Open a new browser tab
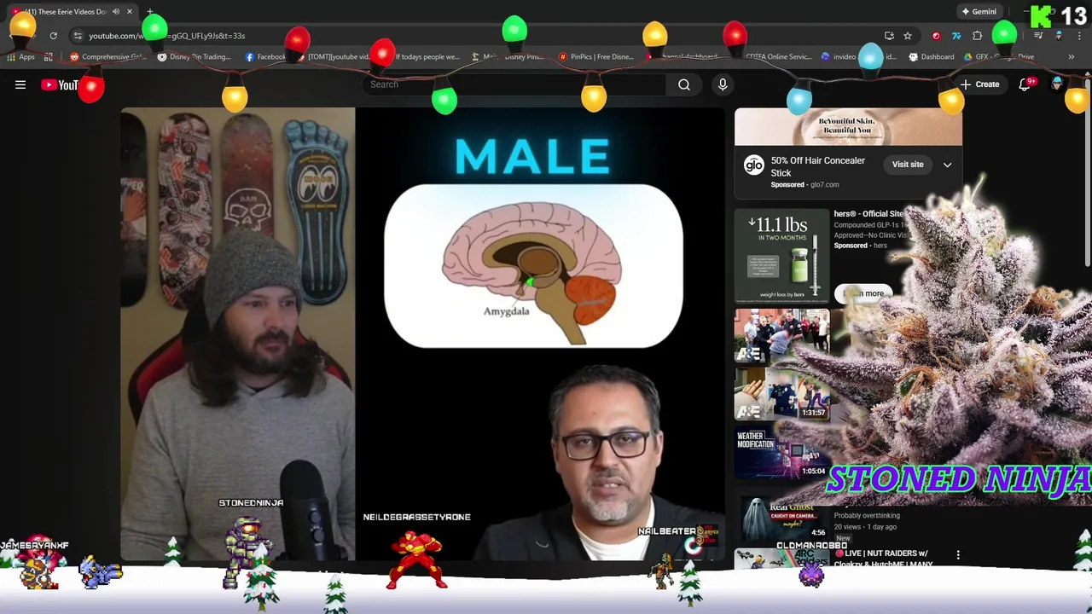The image size is (1092, 614). click(149, 12)
